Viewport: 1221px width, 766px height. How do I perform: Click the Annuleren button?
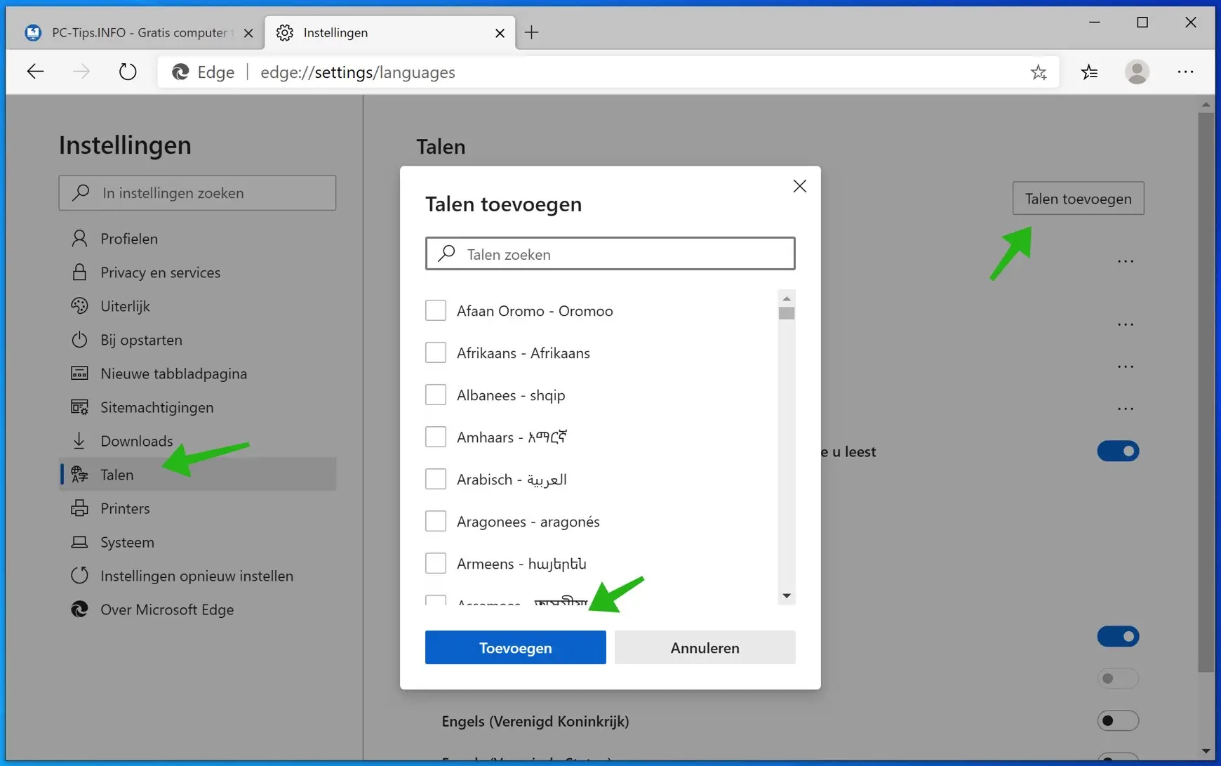[705, 647]
